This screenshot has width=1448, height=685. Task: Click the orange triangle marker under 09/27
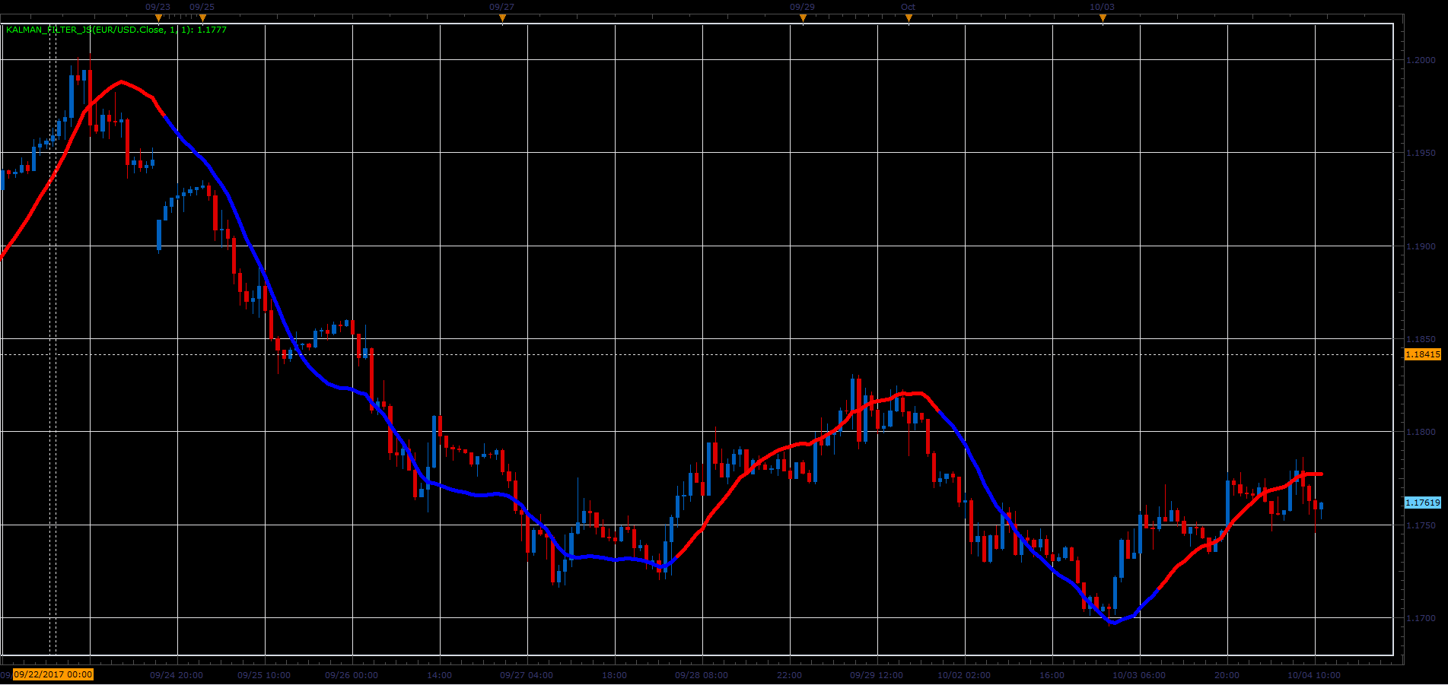502,18
